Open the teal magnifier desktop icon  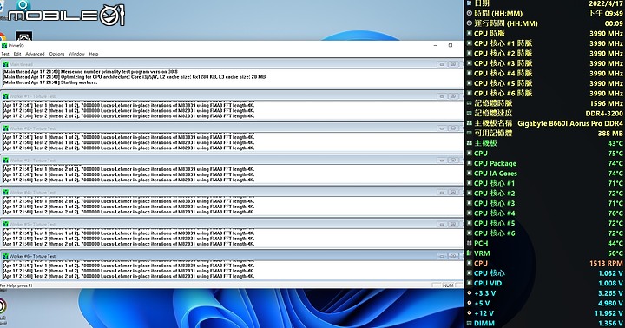pyautogui.click(x=23, y=5)
